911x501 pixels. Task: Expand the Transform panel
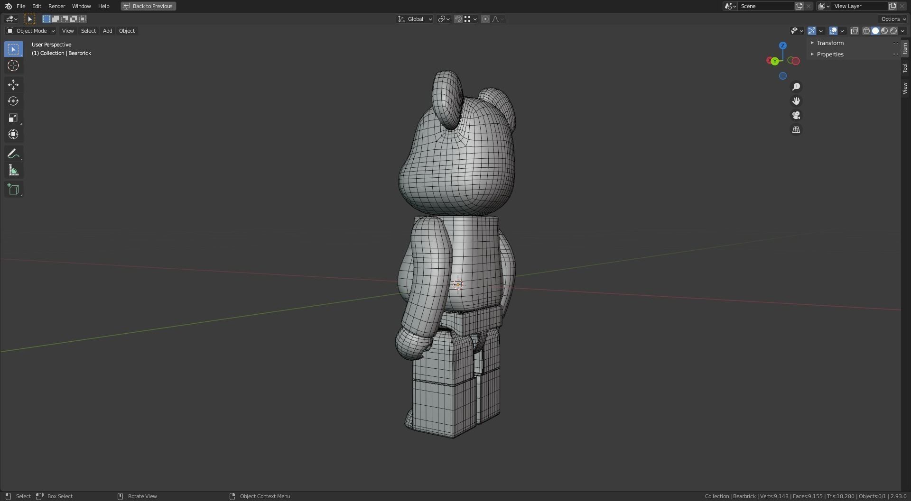[x=830, y=43]
